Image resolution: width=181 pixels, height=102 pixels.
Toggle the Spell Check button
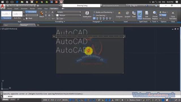click(x=139, y=15)
